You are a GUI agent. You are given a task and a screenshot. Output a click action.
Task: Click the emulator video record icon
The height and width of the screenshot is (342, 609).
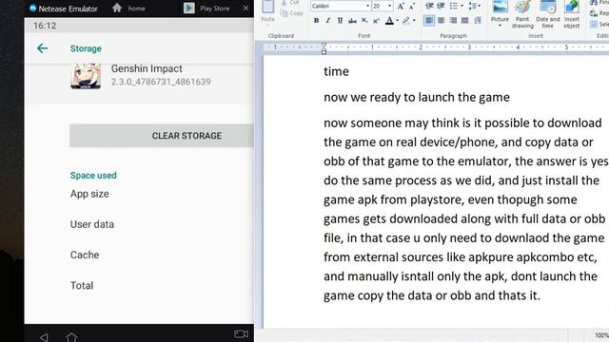(x=241, y=333)
